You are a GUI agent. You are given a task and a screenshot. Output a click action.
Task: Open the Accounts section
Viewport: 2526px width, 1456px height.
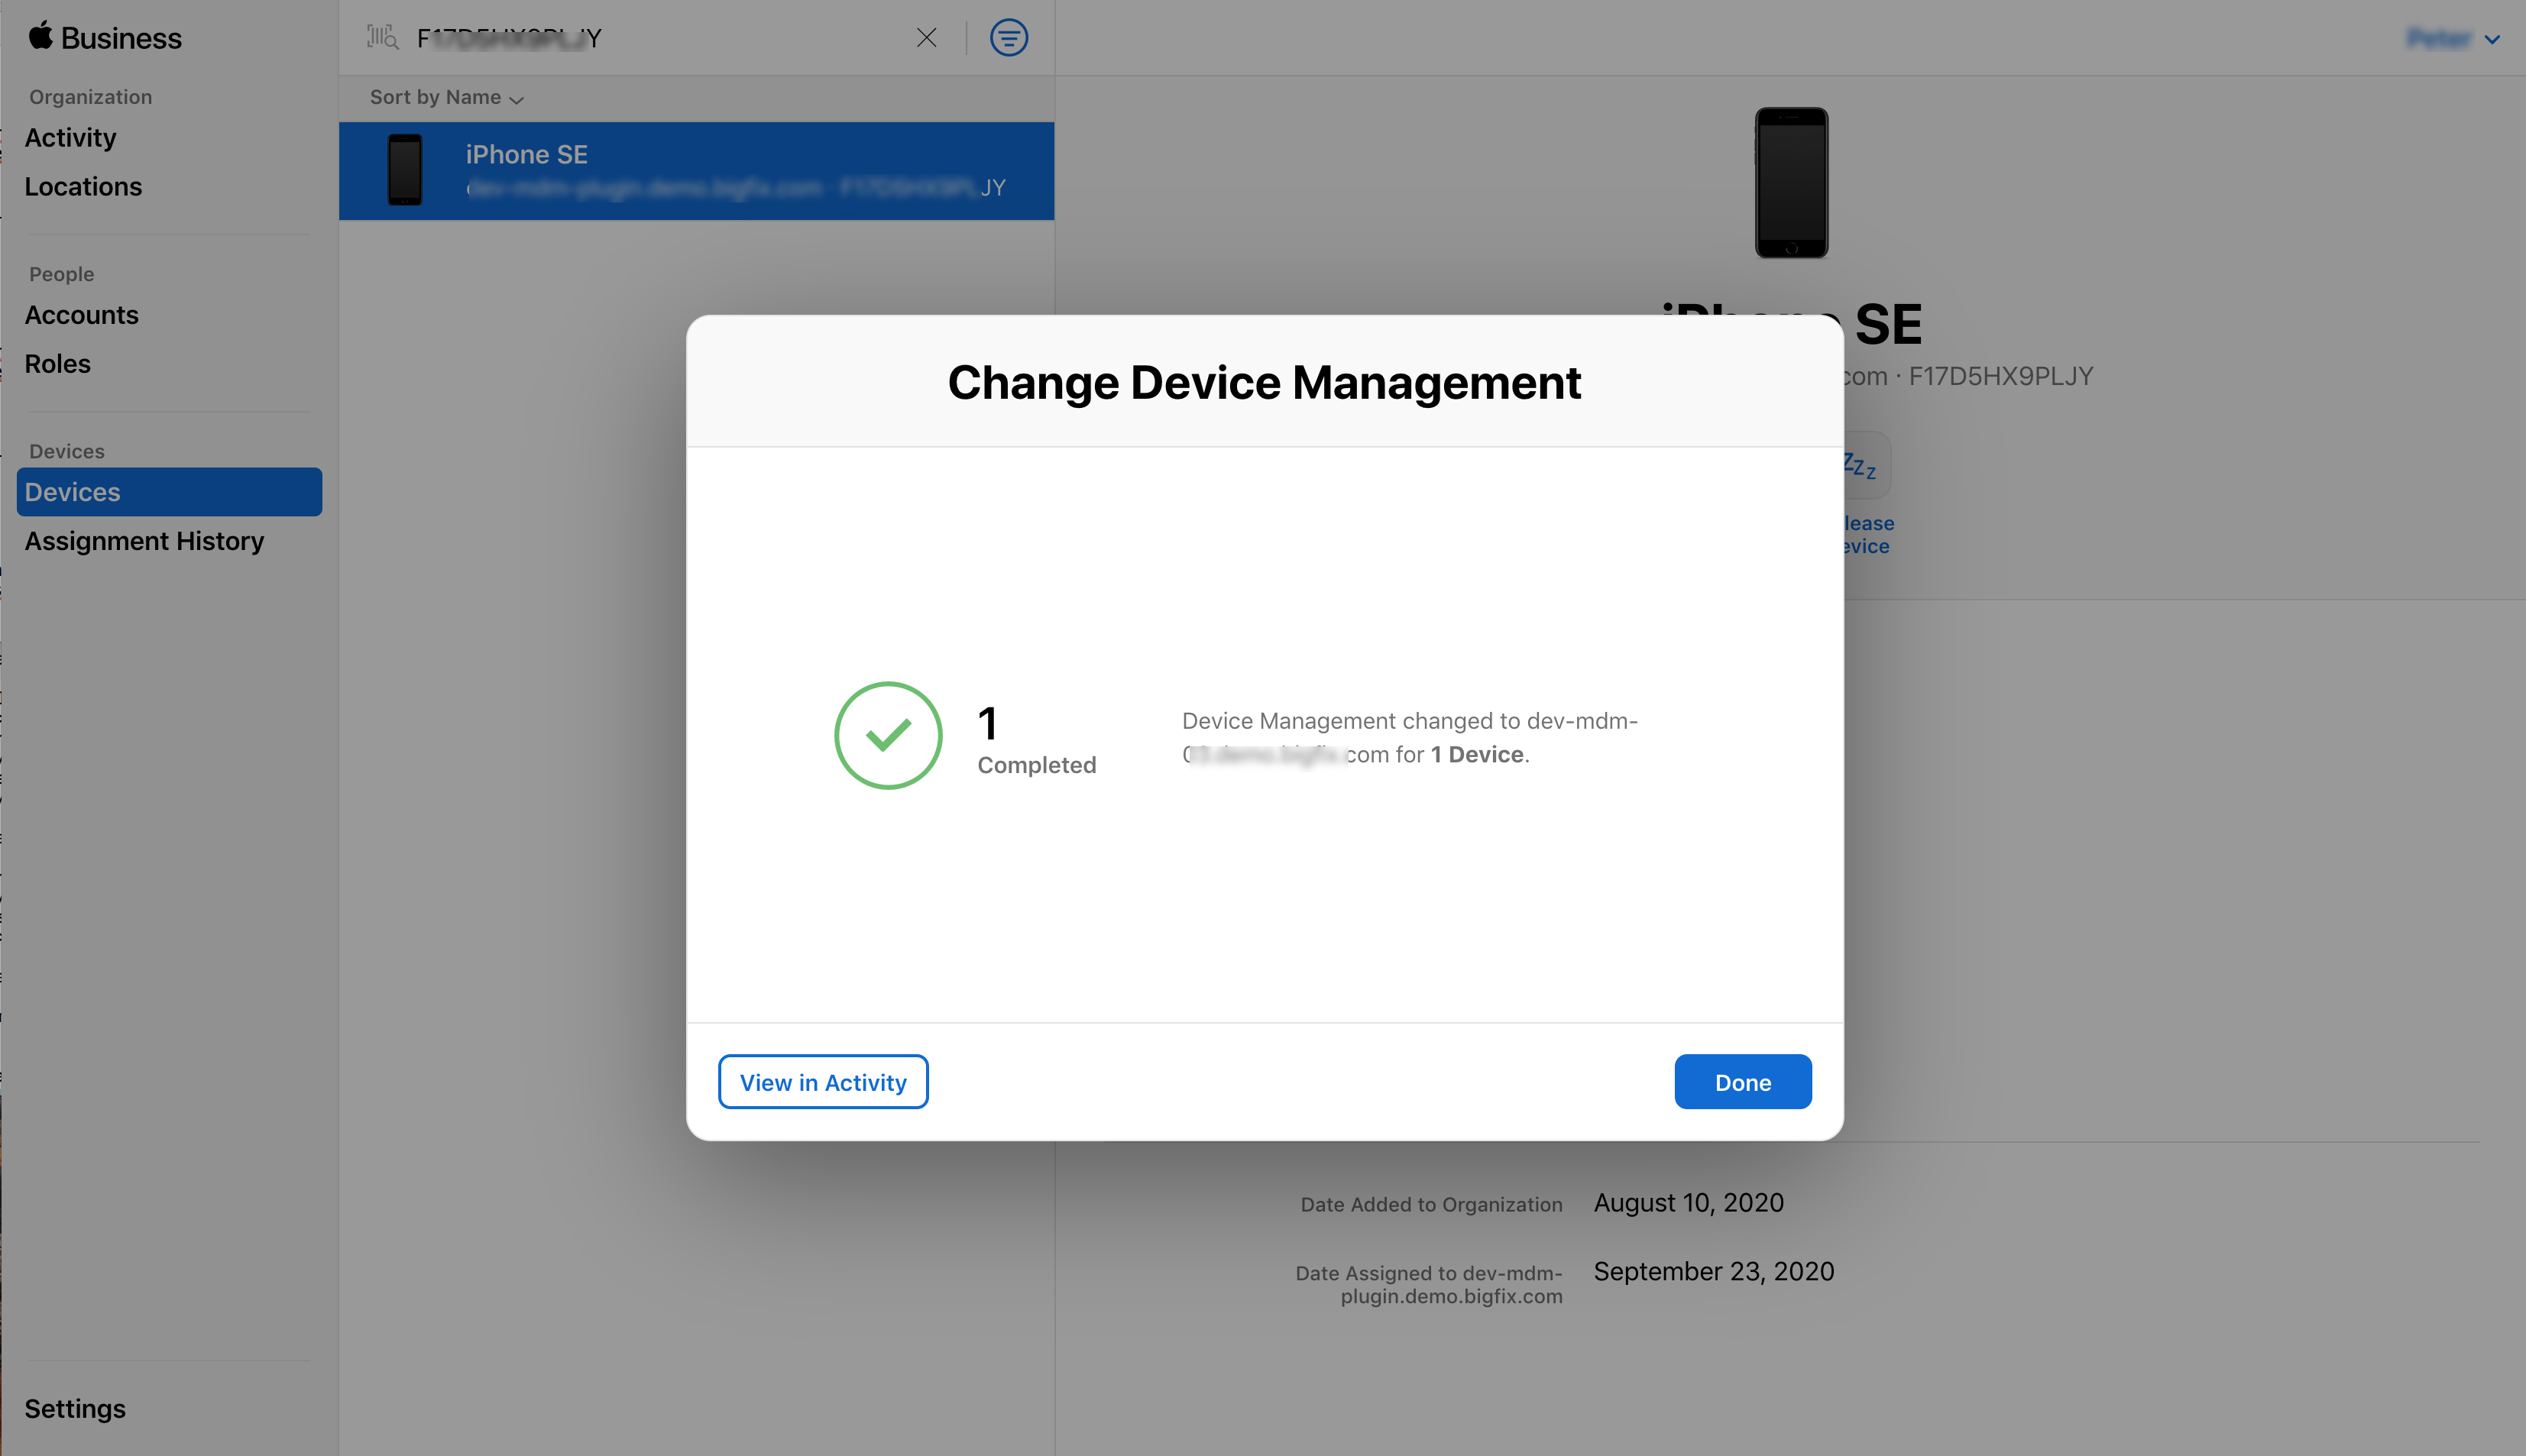tap(81, 315)
